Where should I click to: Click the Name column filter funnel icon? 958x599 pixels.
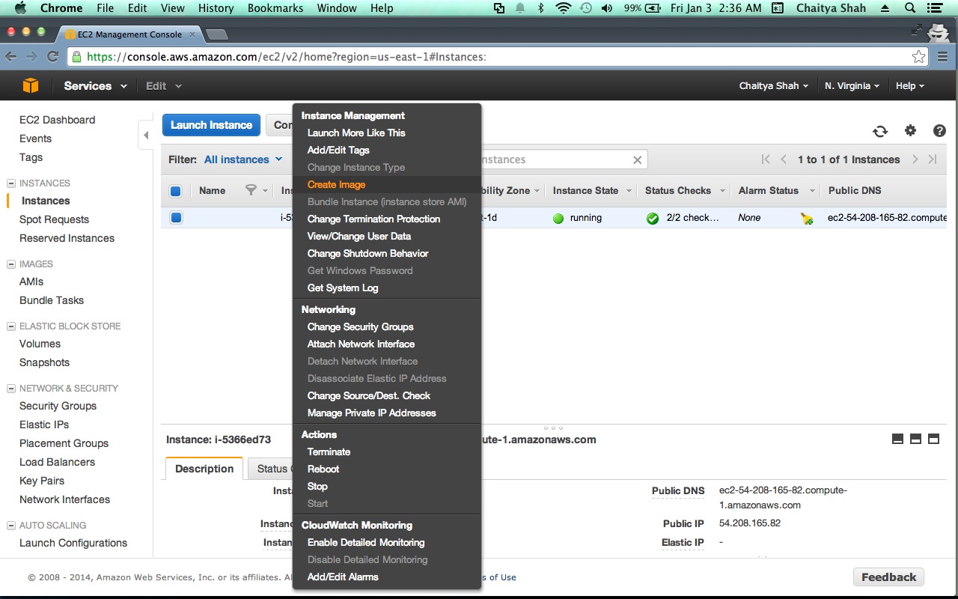[x=251, y=191]
